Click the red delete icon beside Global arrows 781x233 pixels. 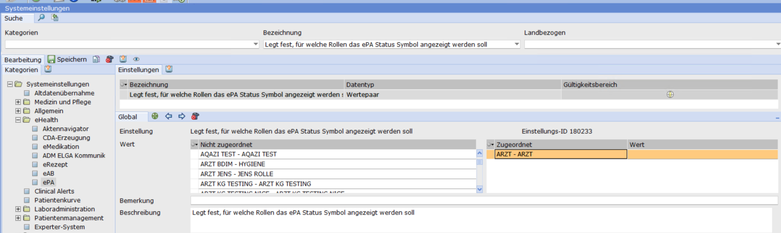pyautogui.click(x=195, y=116)
